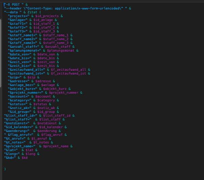Click the $notdienst variable
This screenshot has width=204, height=180.
coord(47,123)
